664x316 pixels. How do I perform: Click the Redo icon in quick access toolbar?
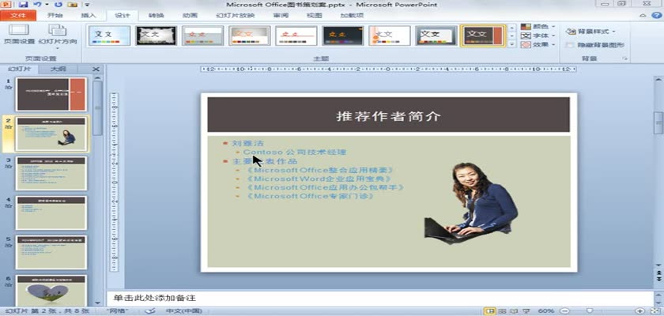coord(58,5)
